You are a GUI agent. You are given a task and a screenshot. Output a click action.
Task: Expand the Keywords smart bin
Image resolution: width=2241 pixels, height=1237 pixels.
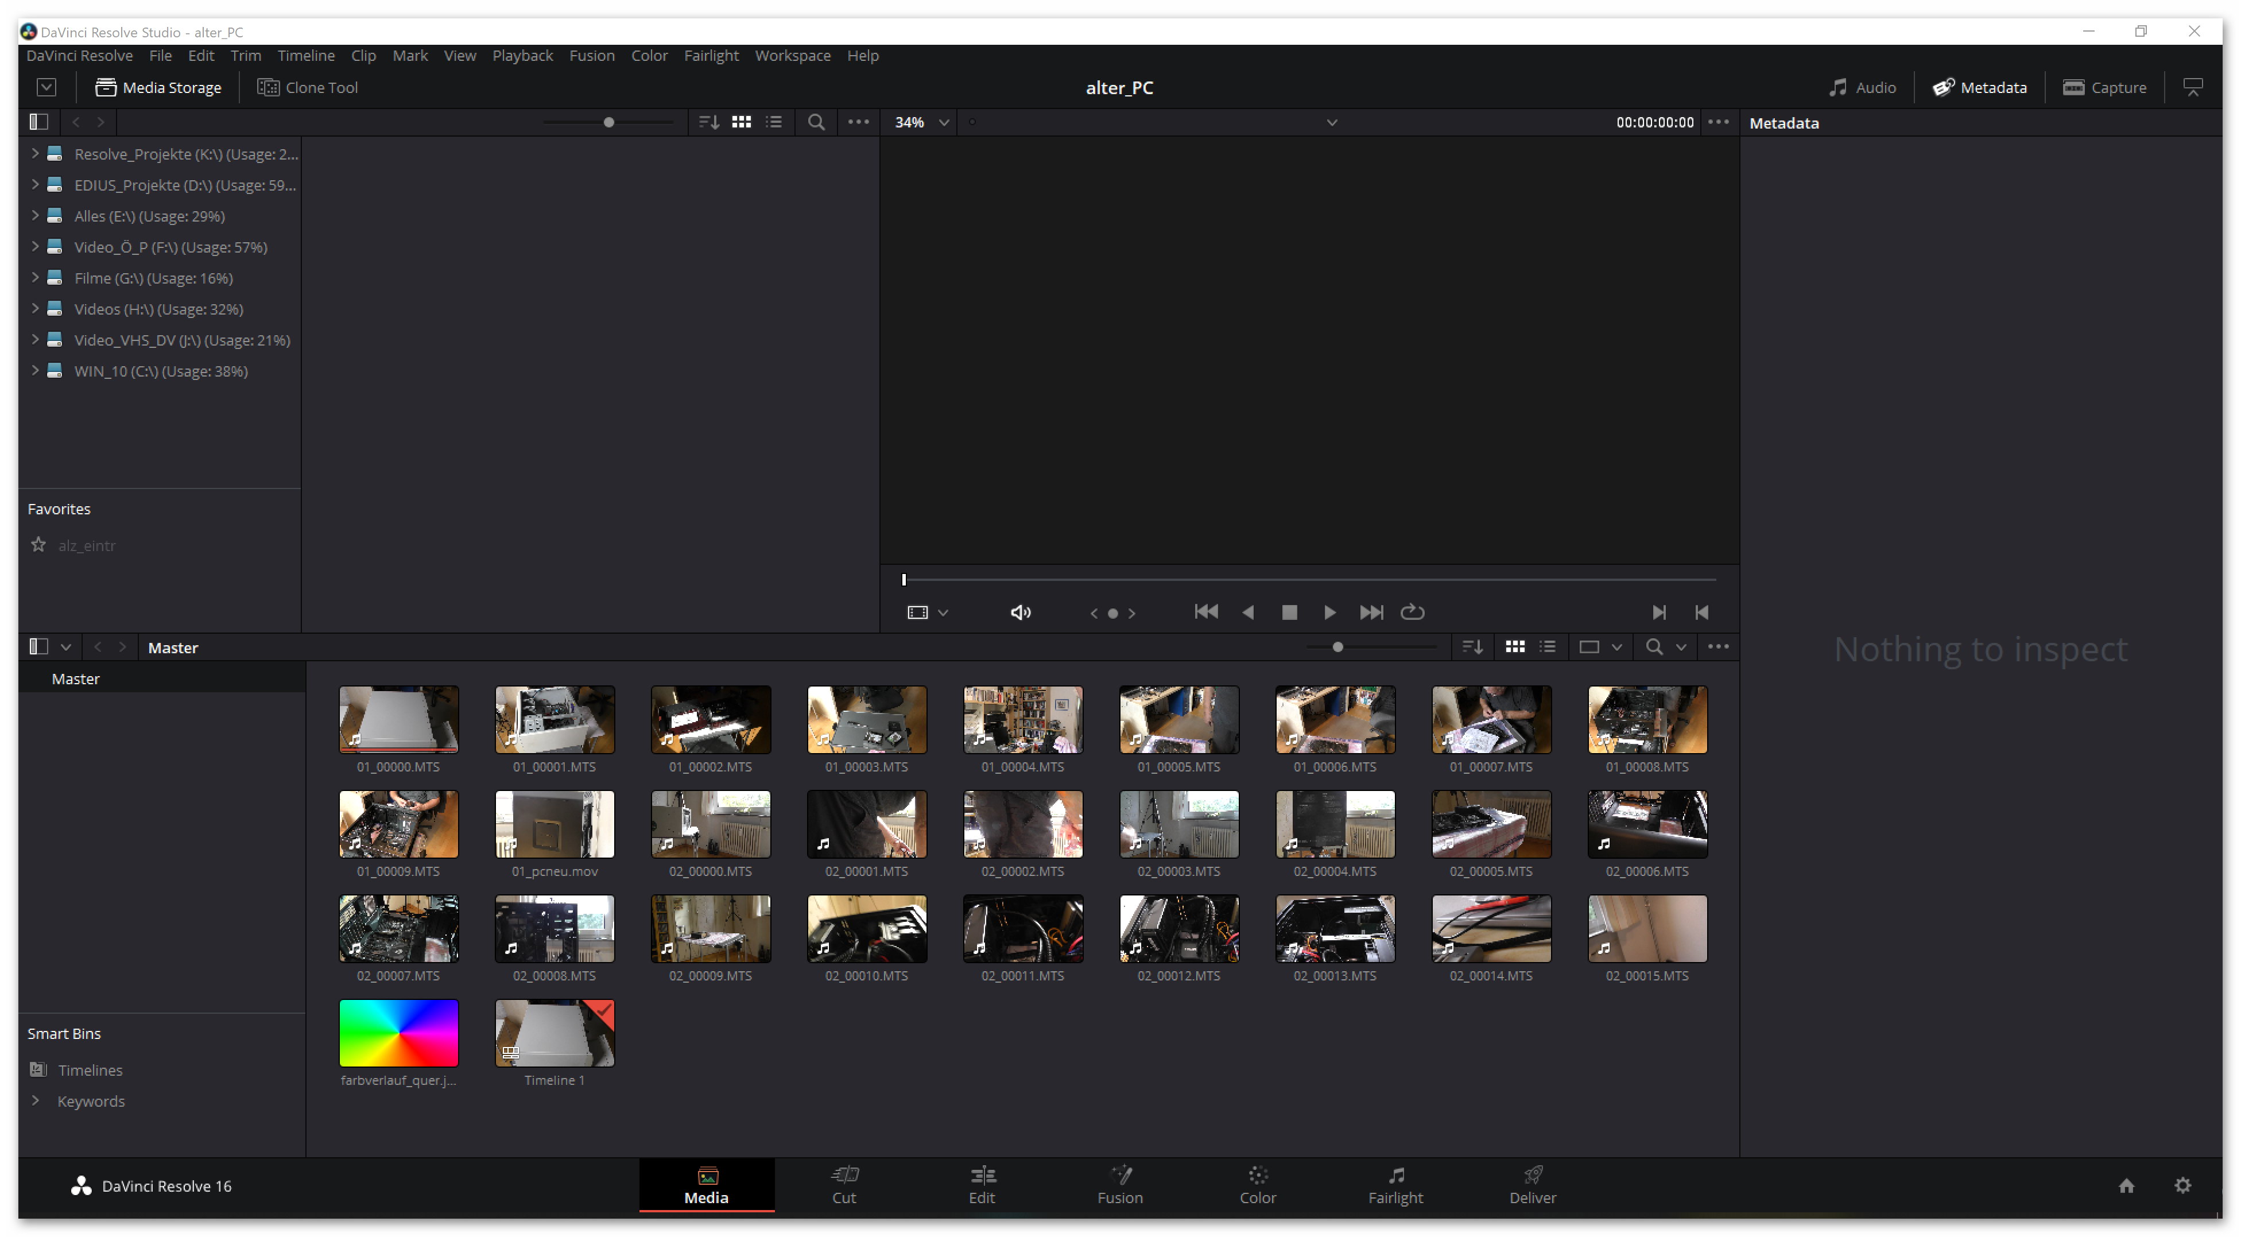35,1100
